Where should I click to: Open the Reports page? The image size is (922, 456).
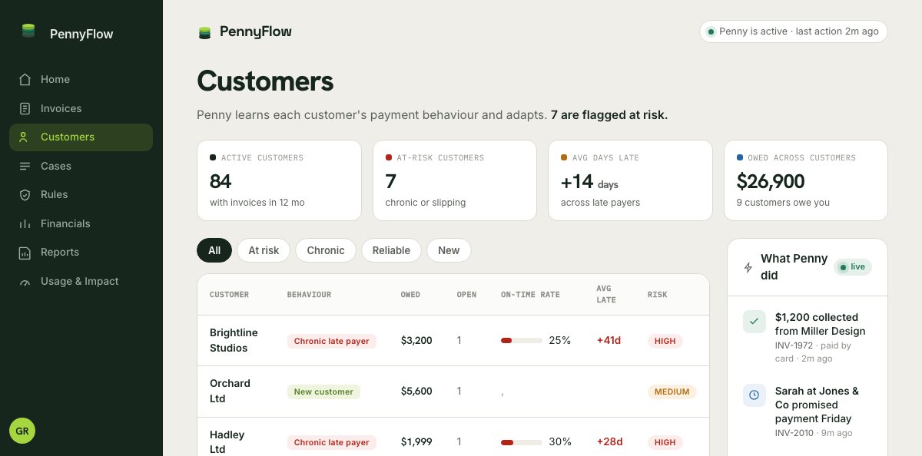[81, 252]
